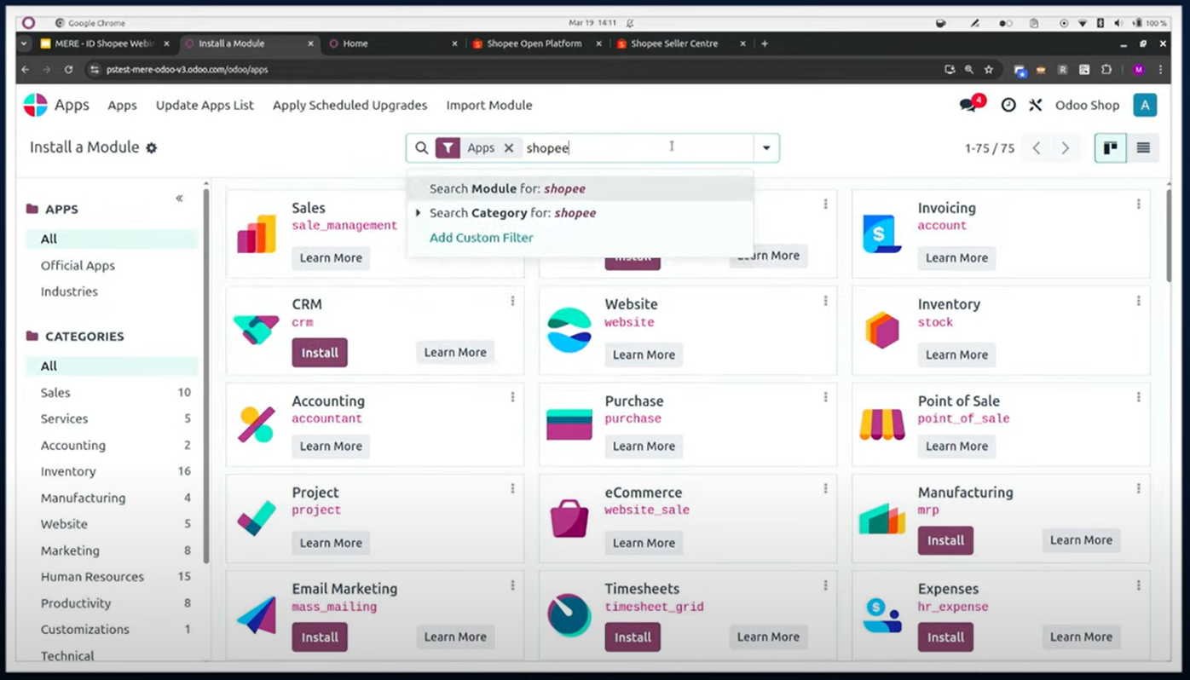The height and width of the screenshot is (680, 1190).
Task: Click Add Custom Filter
Action: click(x=481, y=238)
